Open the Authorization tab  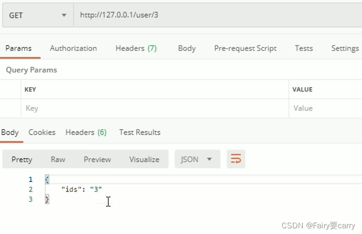point(73,48)
